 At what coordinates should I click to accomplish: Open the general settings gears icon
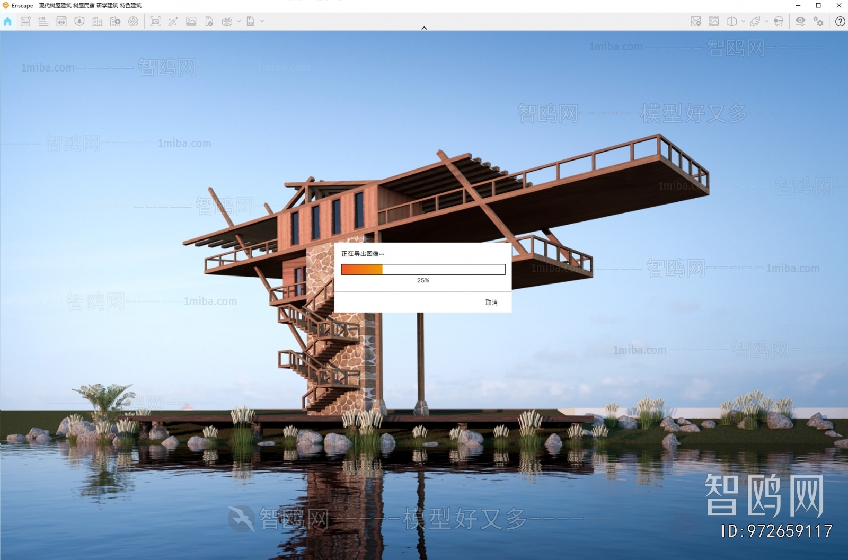(x=819, y=22)
